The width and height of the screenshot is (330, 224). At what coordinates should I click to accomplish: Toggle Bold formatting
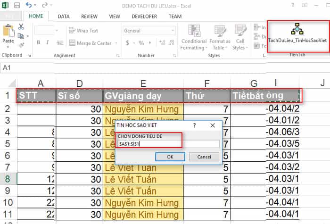(x=39, y=42)
